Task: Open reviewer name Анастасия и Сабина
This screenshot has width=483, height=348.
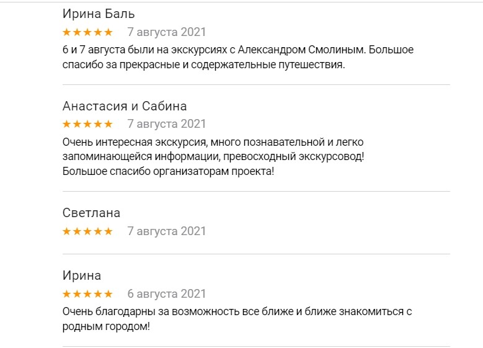Action: point(125,105)
